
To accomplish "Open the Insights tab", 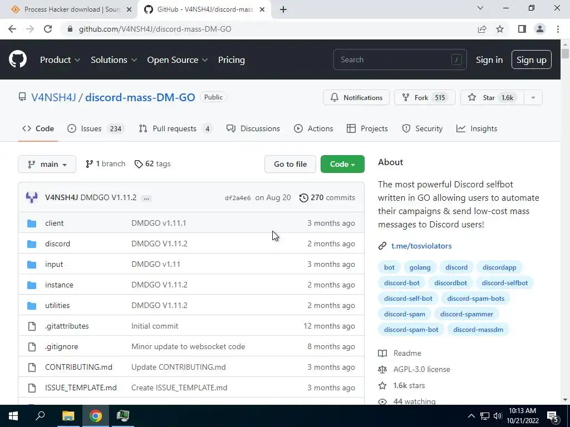I will click(476, 128).
